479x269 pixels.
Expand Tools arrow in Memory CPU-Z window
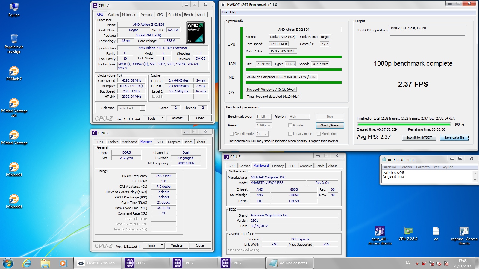(162, 245)
